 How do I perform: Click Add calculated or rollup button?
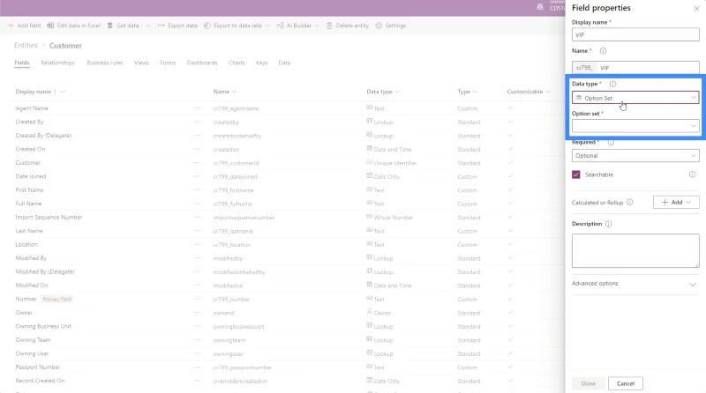[x=676, y=203]
